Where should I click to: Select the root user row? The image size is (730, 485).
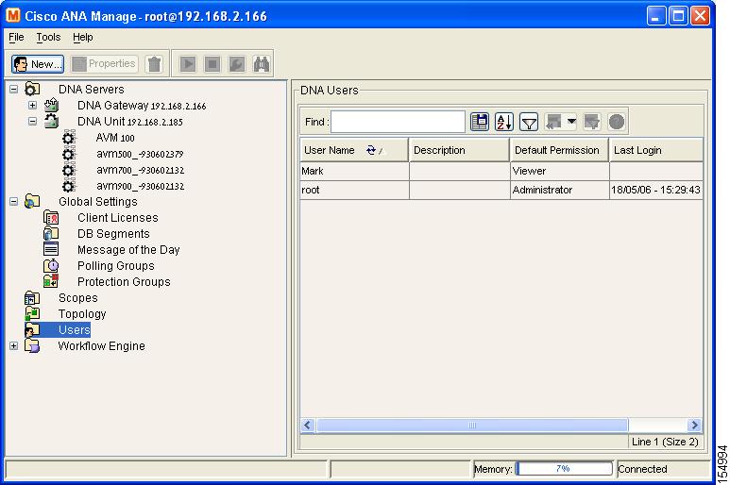(501, 190)
